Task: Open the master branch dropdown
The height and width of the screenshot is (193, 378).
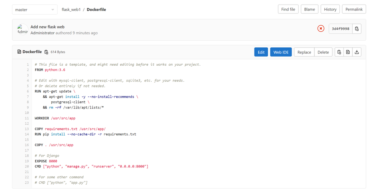Action: (x=34, y=9)
